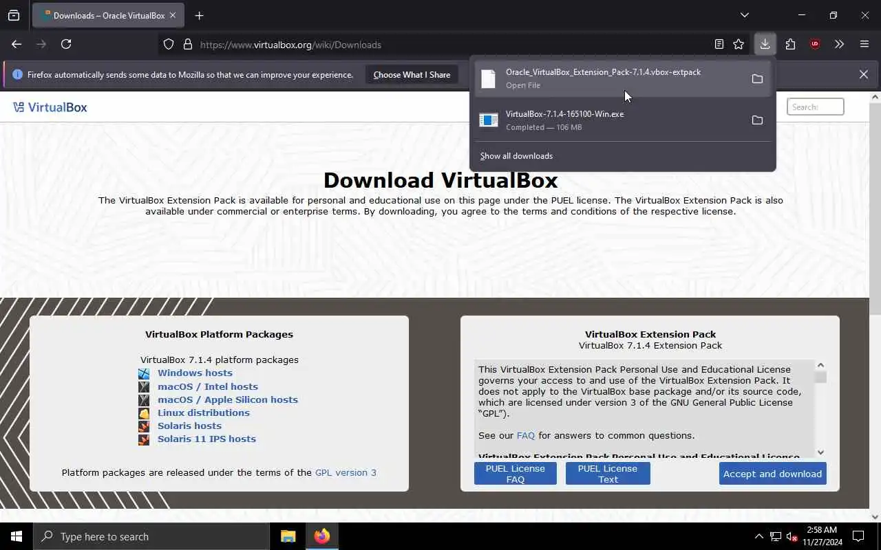This screenshot has width=881, height=550.
Task: Click the muted volume tray icon
Action: [792, 536]
